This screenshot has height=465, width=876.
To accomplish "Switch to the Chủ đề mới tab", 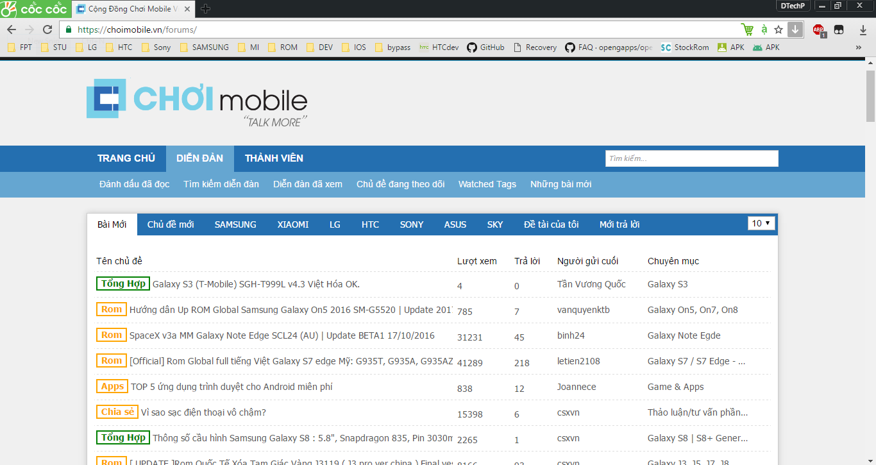I will (x=171, y=224).
